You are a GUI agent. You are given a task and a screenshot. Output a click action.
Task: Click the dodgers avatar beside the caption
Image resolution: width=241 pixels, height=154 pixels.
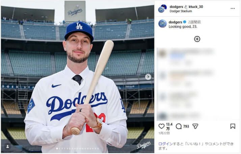click(x=162, y=24)
